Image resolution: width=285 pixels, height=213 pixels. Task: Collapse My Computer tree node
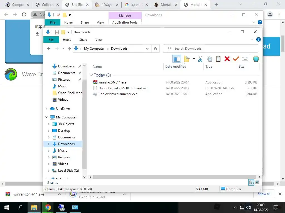click(x=46, y=117)
